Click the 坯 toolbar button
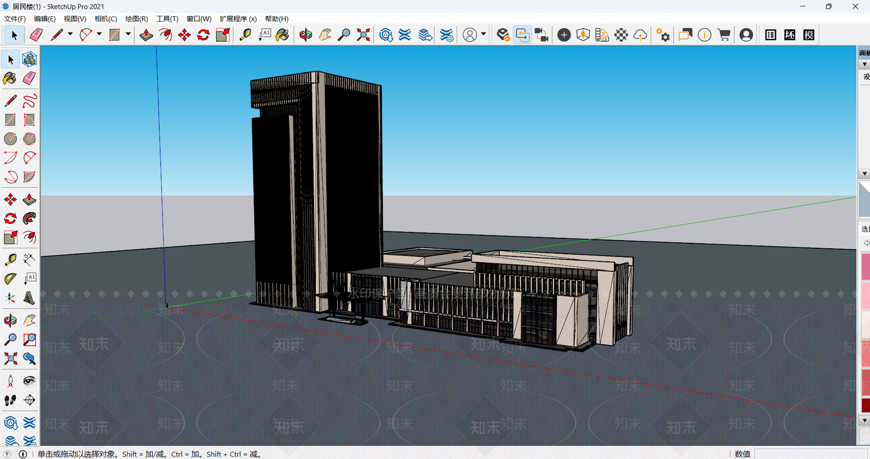 (790, 35)
